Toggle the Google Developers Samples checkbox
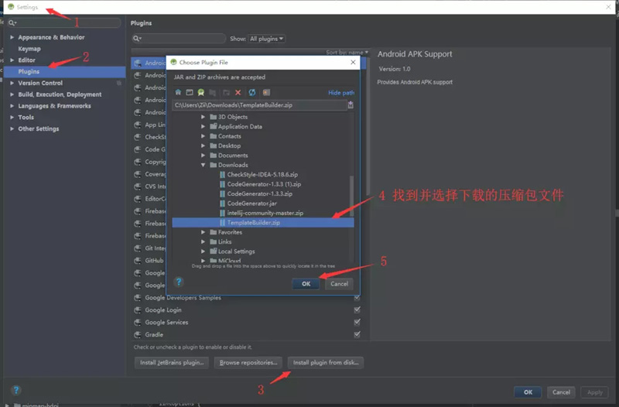Screen dimensions: 619x407 pyautogui.click(x=357, y=298)
